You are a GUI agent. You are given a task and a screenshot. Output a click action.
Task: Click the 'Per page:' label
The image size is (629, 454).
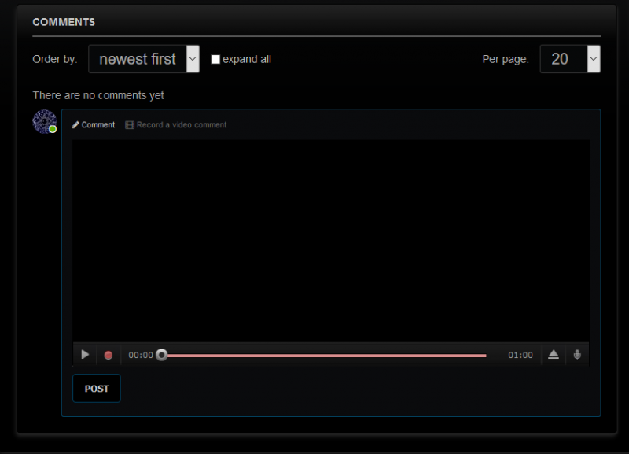[x=506, y=60]
